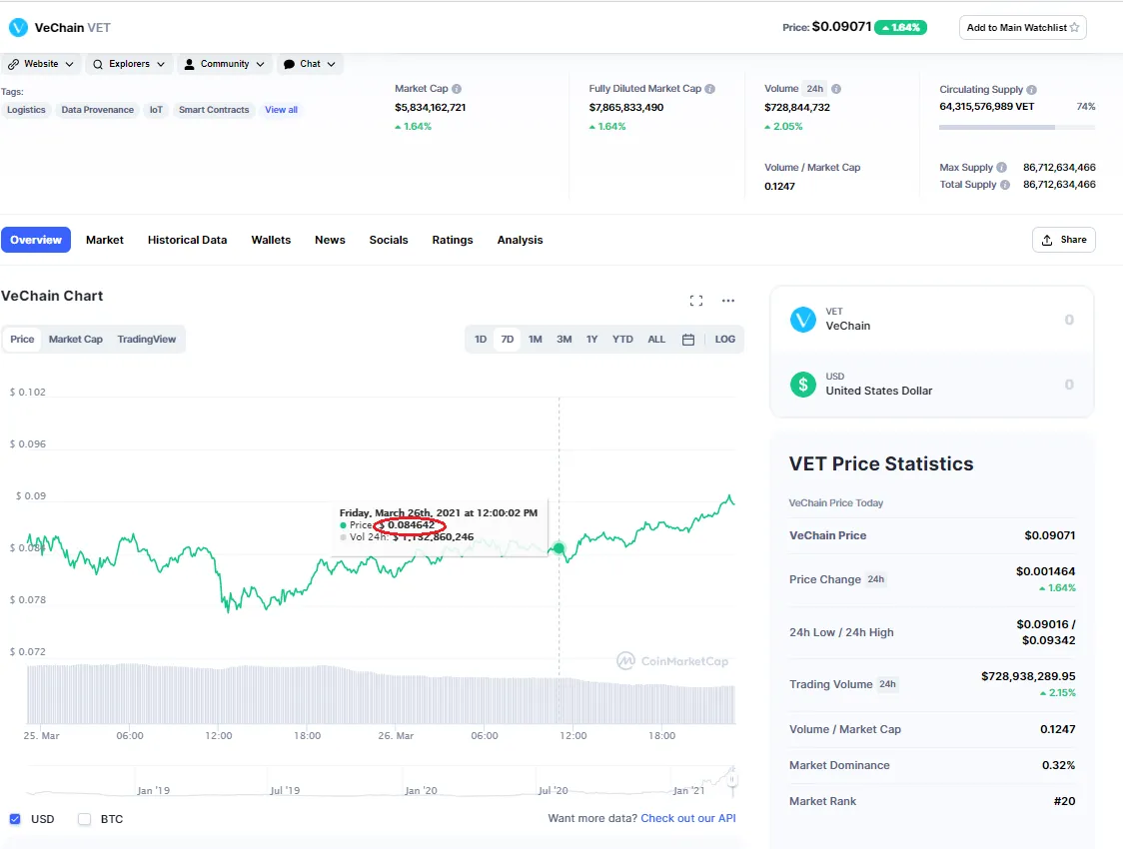The height and width of the screenshot is (849, 1123).
Task: Switch chart to TradingView
Action: coord(146,340)
